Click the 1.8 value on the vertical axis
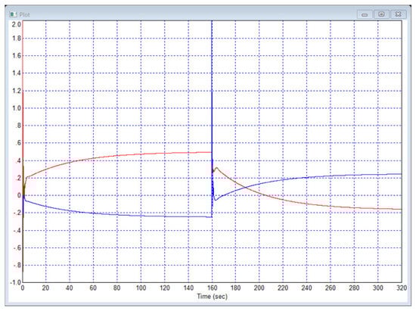 pyautogui.click(x=16, y=38)
